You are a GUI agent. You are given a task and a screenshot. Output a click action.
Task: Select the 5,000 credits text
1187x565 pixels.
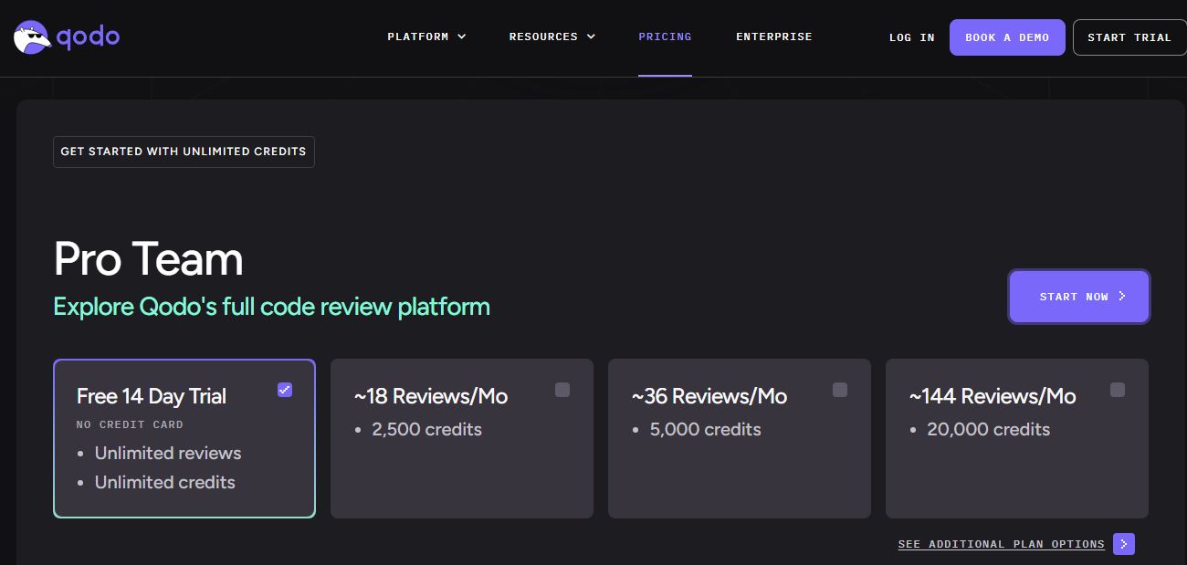705,429
